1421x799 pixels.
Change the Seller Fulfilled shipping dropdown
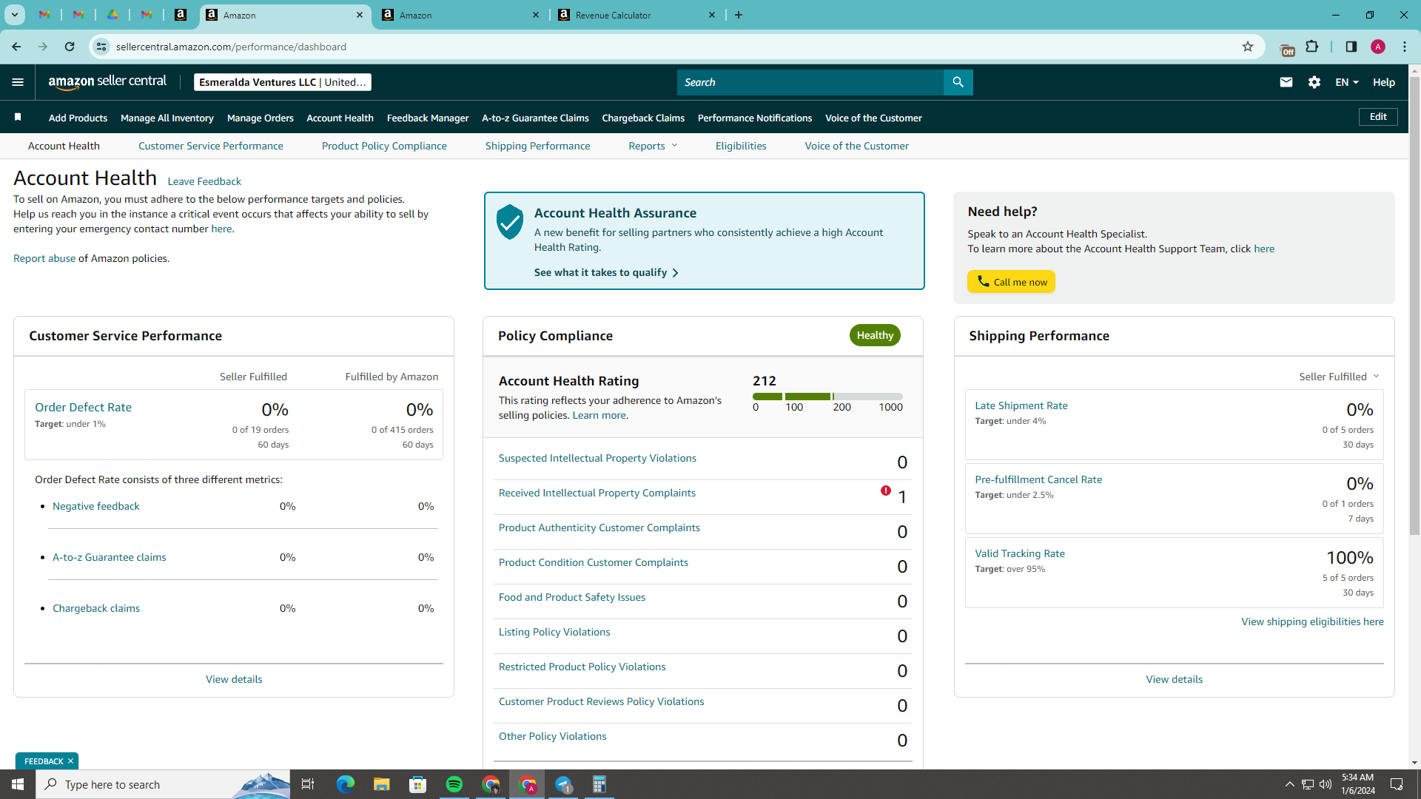pos(1339,377)
